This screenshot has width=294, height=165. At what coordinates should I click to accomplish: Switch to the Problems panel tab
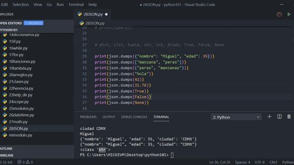pyautogui.click(x=88, y=117)
